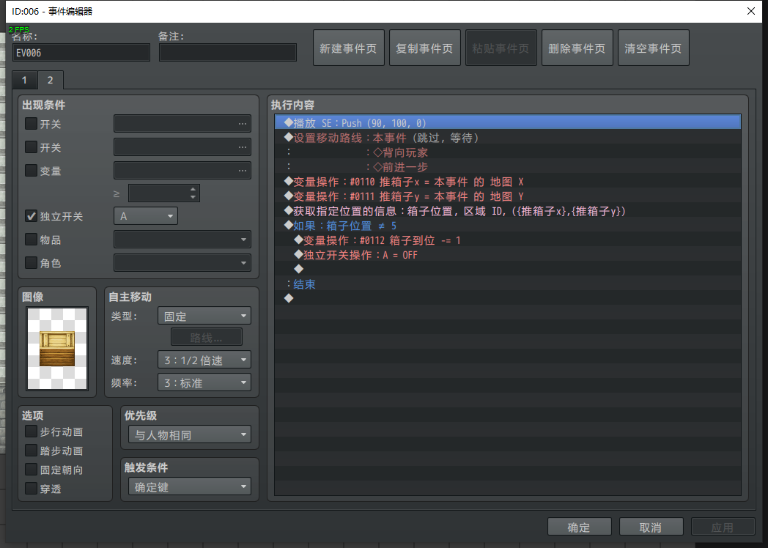Select the #0111 推箱子y variable line
This screenshot has width=768, height=548.
pyautogui.click(x=508, y=196)
